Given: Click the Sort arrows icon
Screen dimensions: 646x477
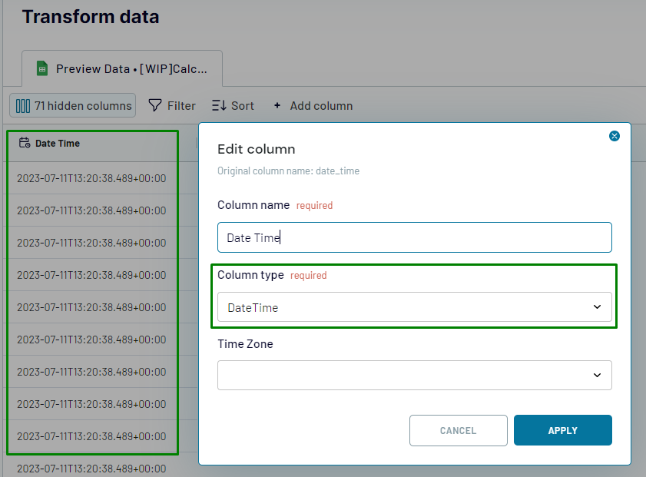Looking at the screenshot, I should [219, 106].
